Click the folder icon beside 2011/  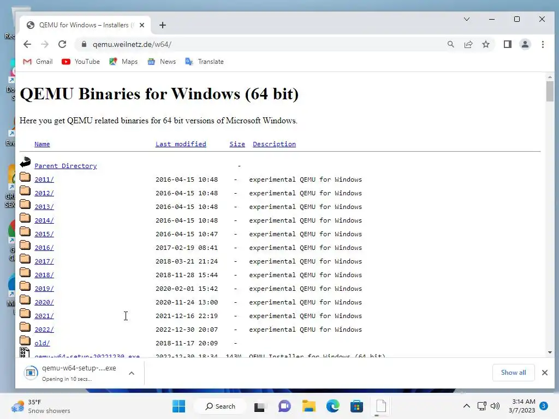coord(25,177)
